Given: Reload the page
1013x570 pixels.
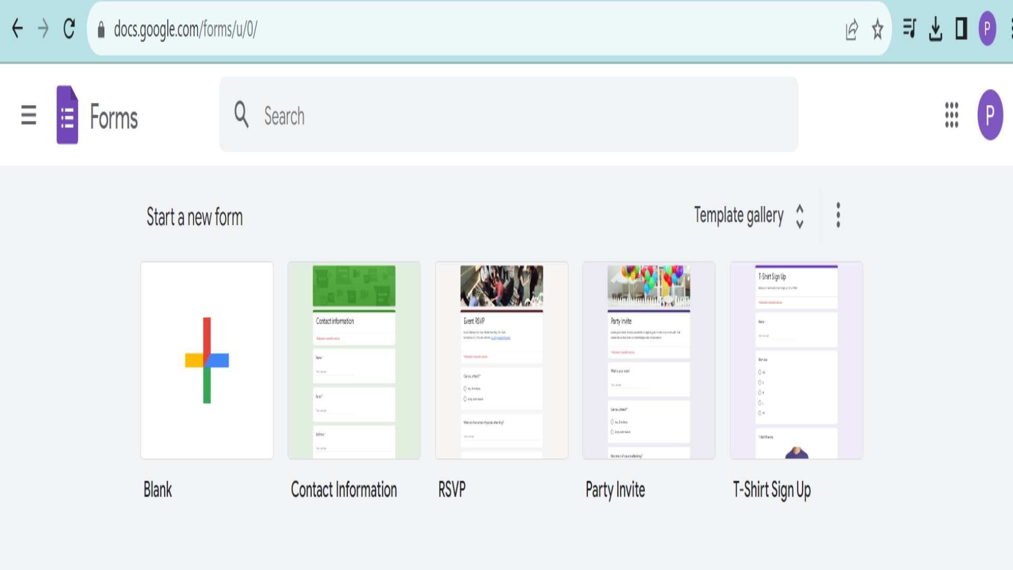Looking at the screenshot, I should 69,29.
